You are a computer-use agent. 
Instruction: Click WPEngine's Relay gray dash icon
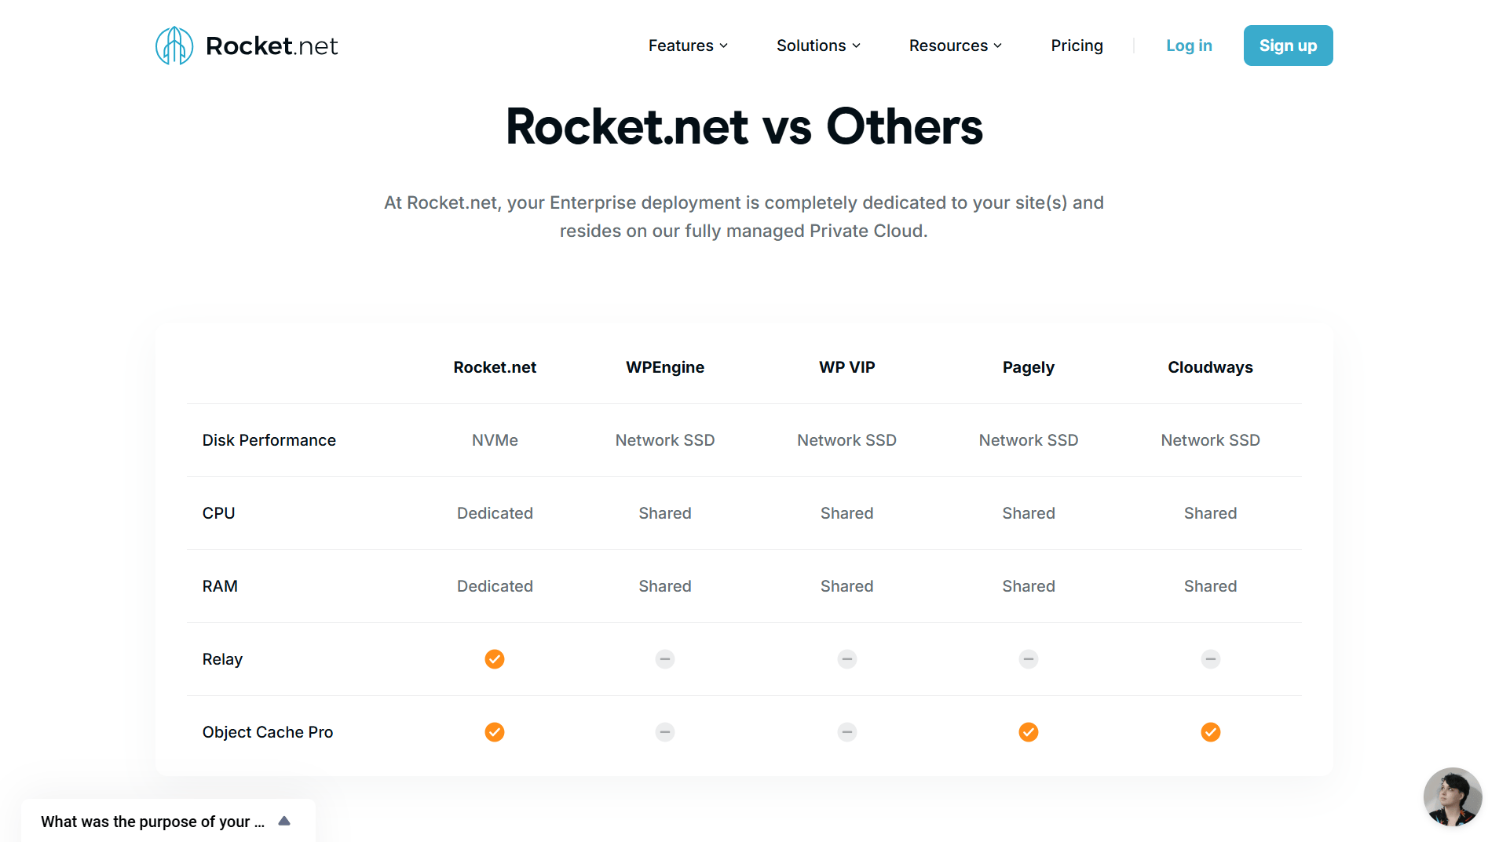click(665, 659)
